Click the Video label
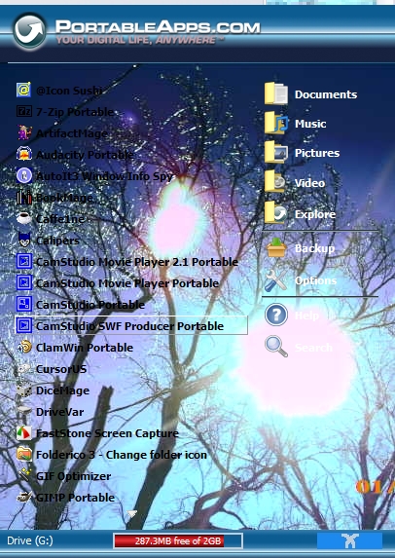 [x=309, y=183]
